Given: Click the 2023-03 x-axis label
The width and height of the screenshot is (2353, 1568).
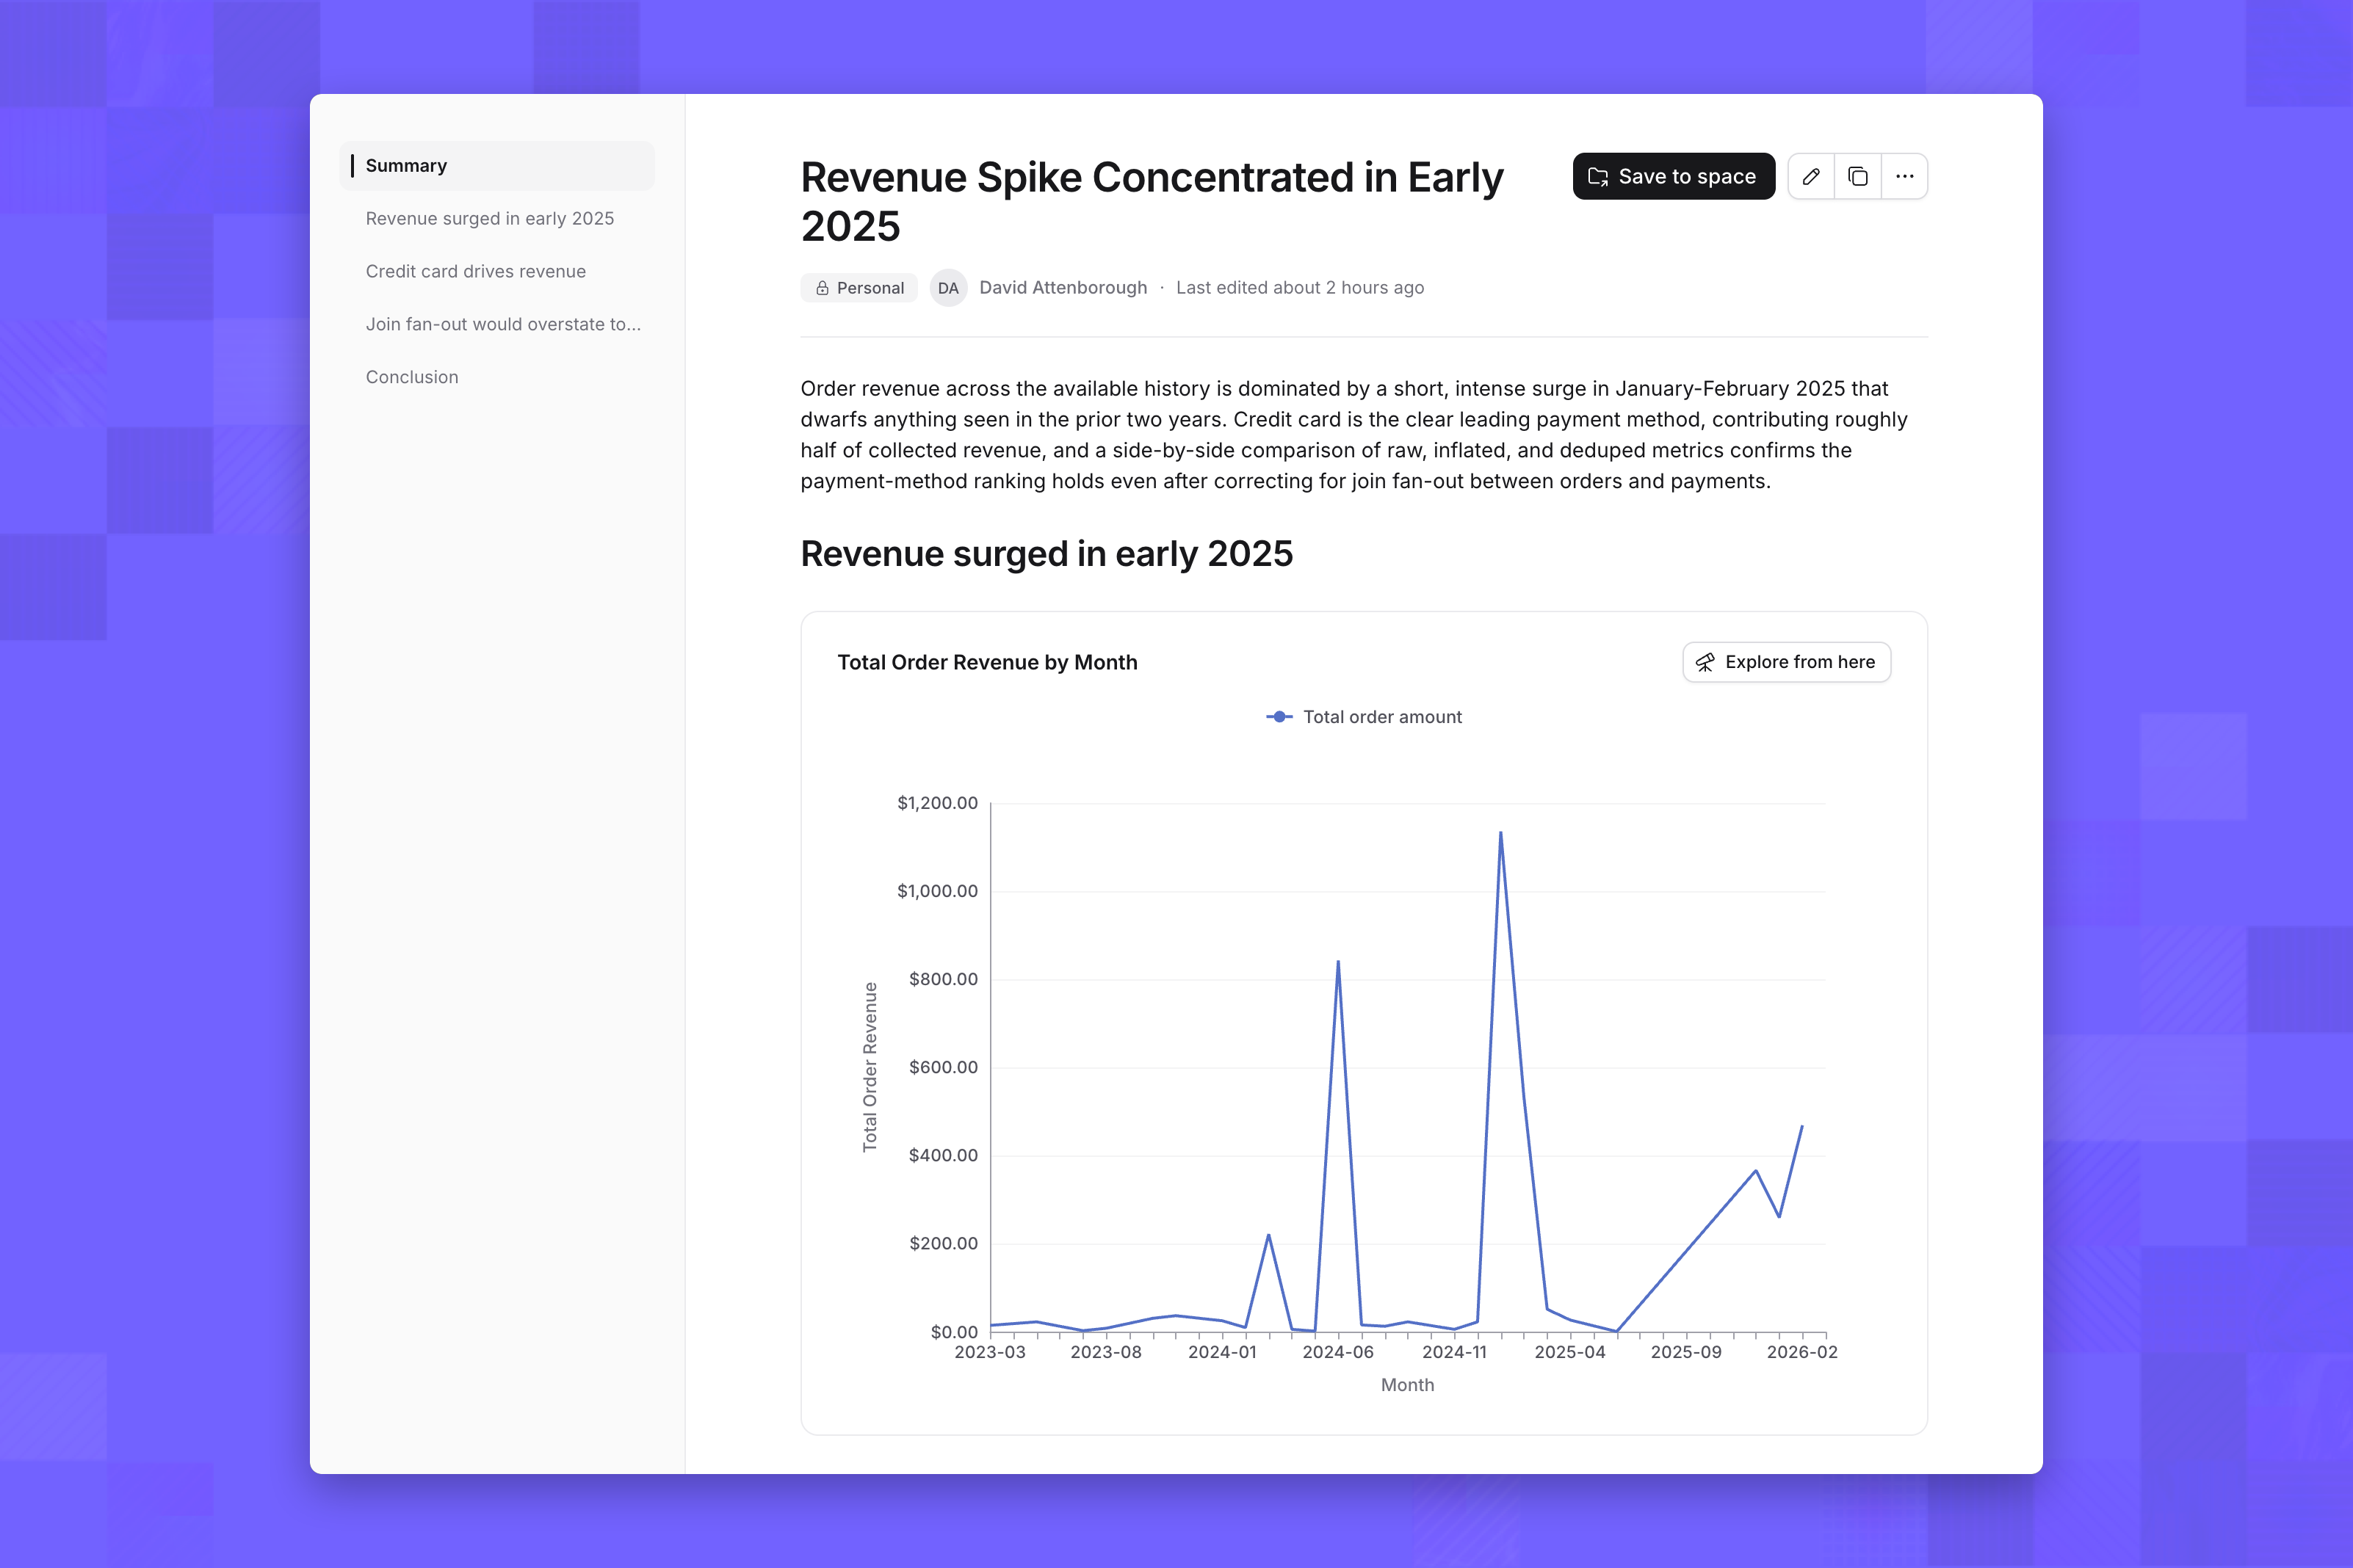Looking at the screenshot, I should (991, 1352).
